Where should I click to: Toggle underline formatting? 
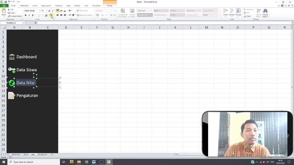coord(33,15)
